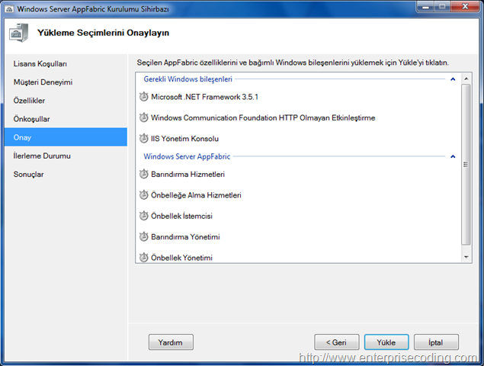The image size is (484, 366).
Task: Click the status icon beside IIS Yönetim Konsolu
Action: click(x=143, y=138)
